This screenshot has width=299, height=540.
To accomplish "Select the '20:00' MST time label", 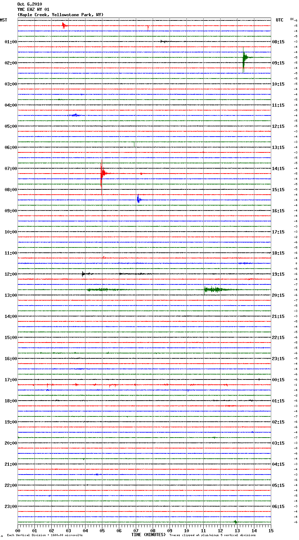I will pyautogui.click(x=11, y=443).
